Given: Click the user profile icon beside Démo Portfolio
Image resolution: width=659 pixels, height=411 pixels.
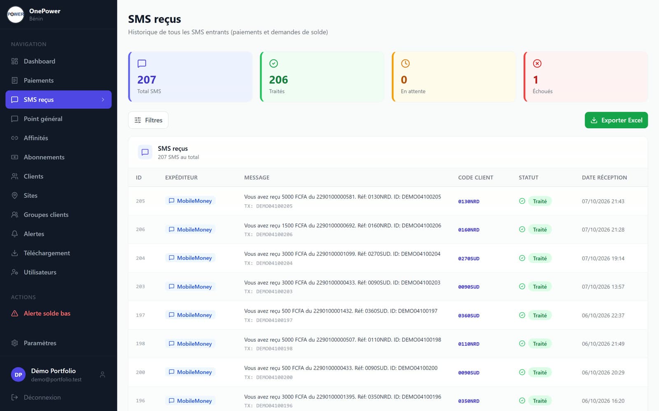Looking at the screenshot, I should [x=103, y=374].
